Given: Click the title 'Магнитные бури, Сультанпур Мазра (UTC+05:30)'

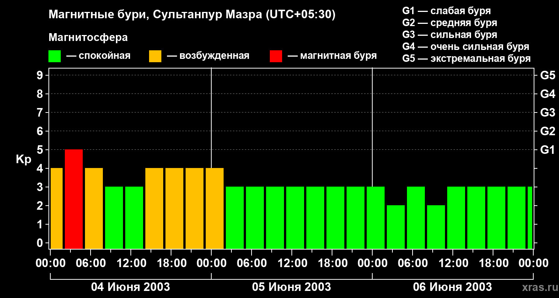Looking at the screenshot, I should click(192, 15).
